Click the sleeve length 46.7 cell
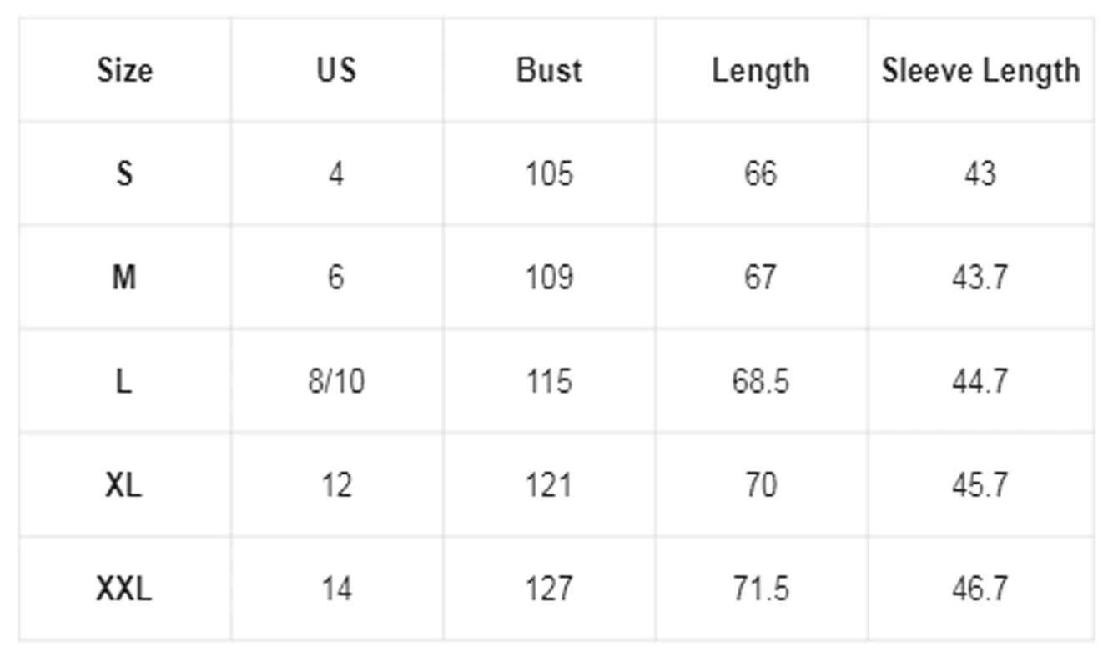 pyautogui.click(x=980, y=589)
